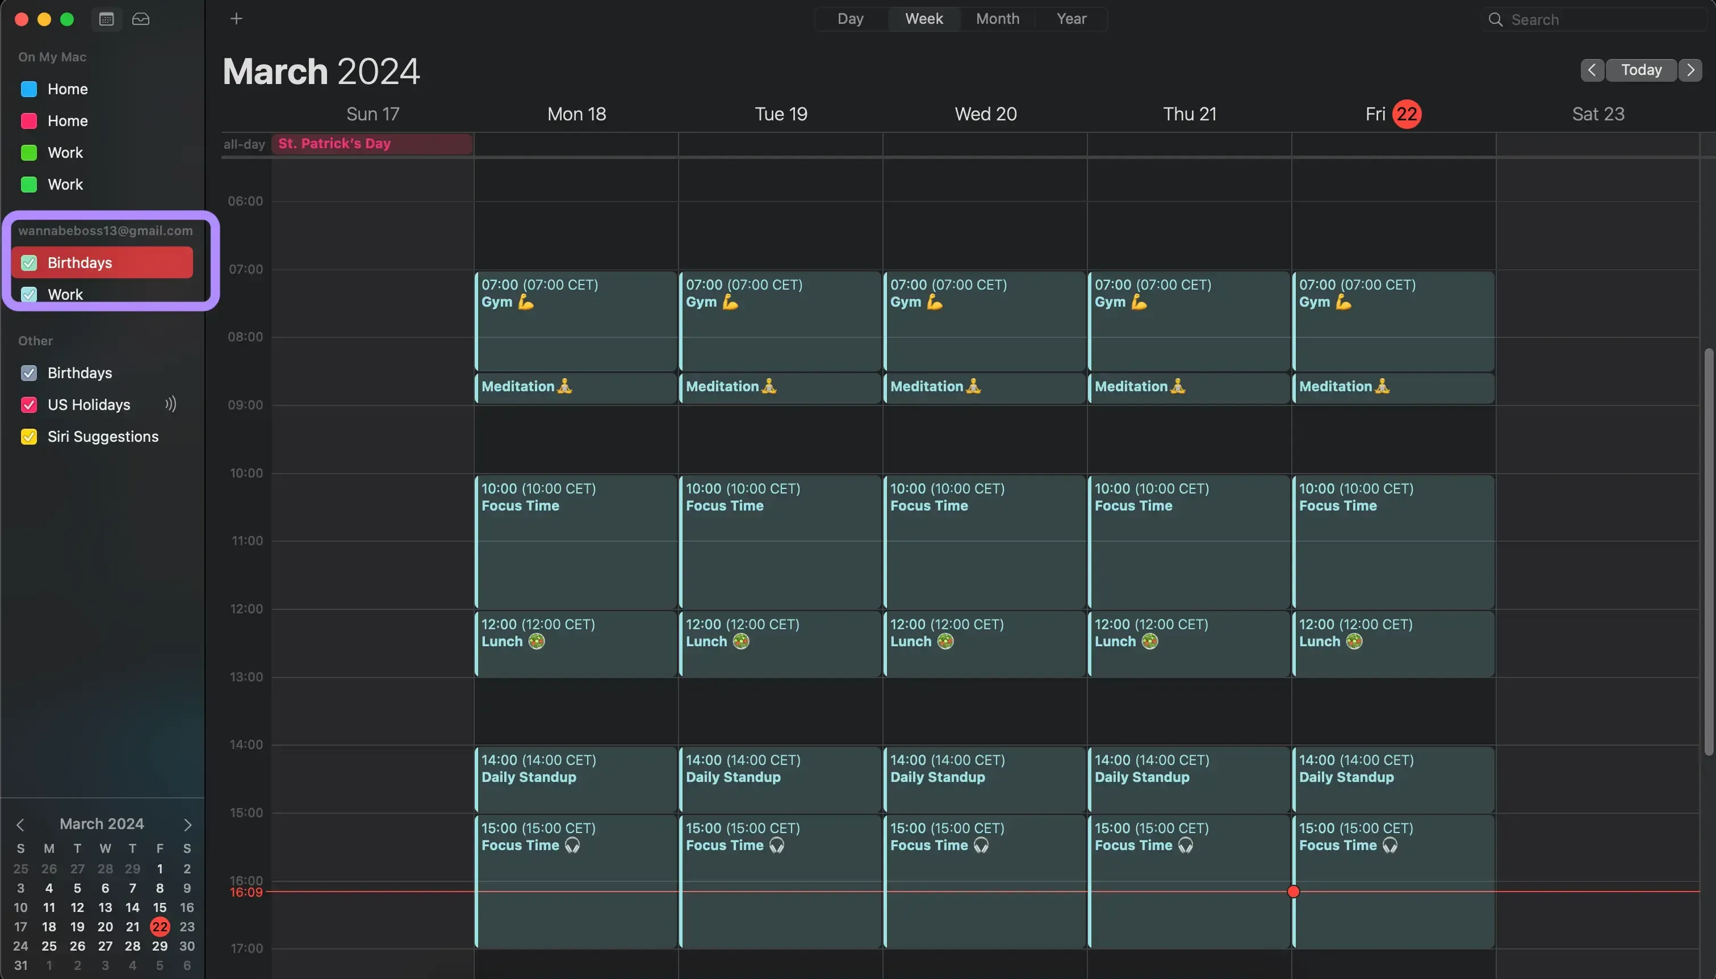Disable the Siri Suggestions calendar
This screenshot has height=979, width=1716.
(x=28, y=436)
